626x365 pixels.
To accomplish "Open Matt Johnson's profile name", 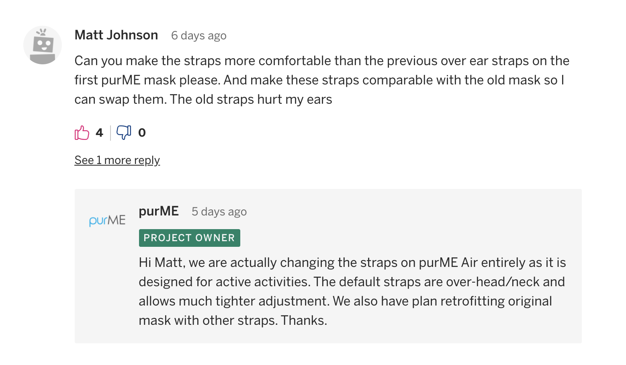I will [116, 35].
